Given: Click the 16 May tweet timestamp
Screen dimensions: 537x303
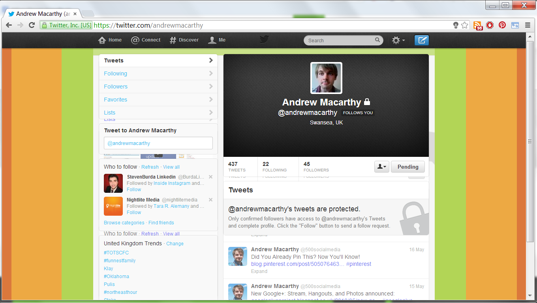Looking at the screenshot, I should click(417, 250).
